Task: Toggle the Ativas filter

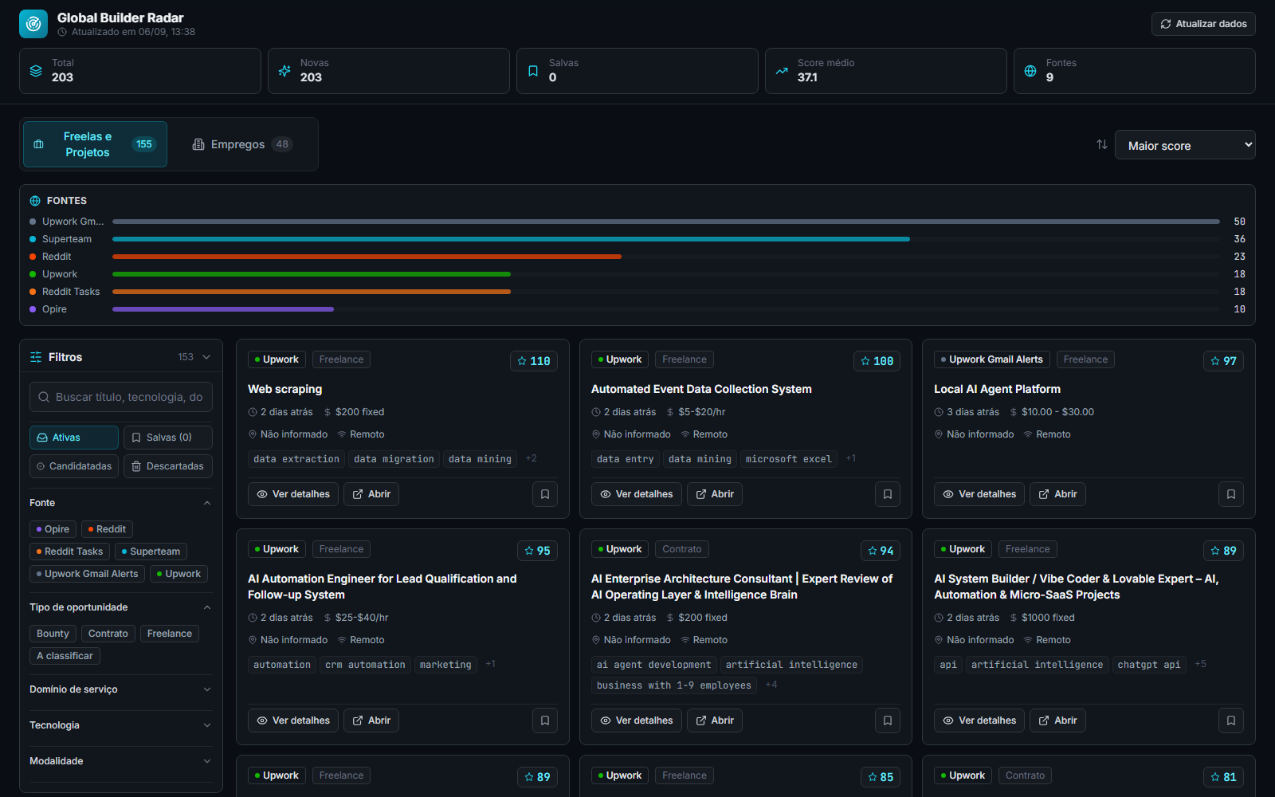Action: (74, 438)
